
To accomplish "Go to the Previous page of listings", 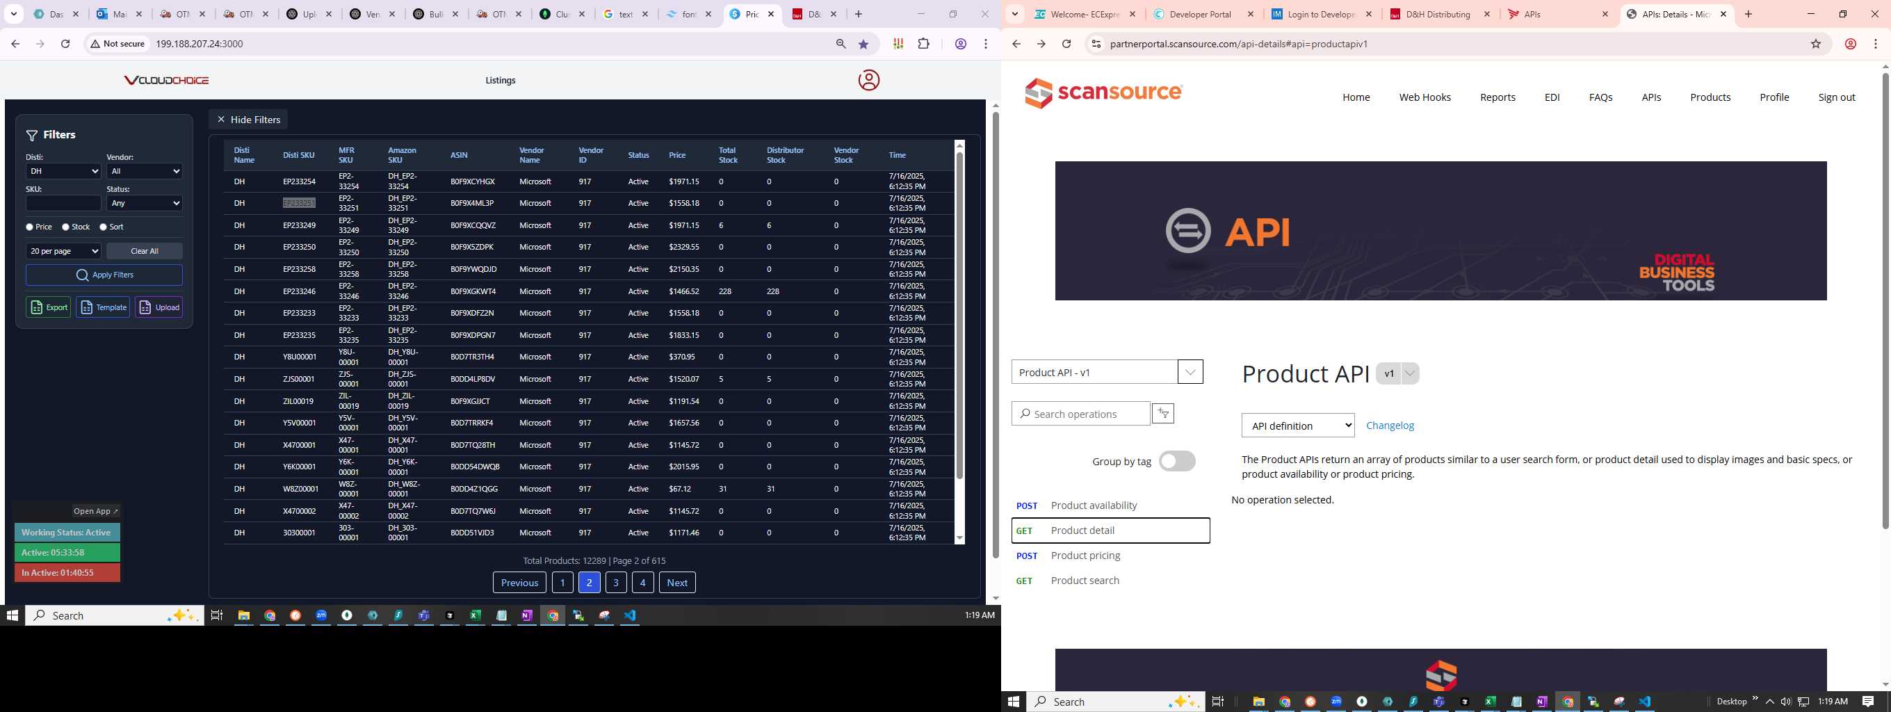I will 520,582.
